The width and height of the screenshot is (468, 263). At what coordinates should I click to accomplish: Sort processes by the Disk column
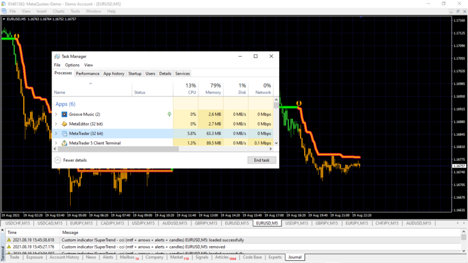(x=236, y=89)
